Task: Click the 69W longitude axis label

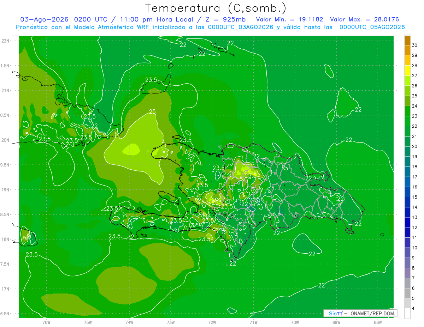Action: pyautogui.click(x=336, y=322)
